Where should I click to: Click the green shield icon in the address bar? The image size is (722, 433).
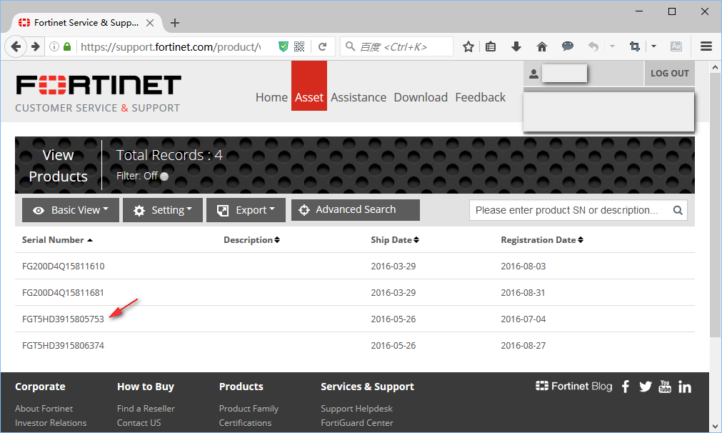(x=284, y=46)
